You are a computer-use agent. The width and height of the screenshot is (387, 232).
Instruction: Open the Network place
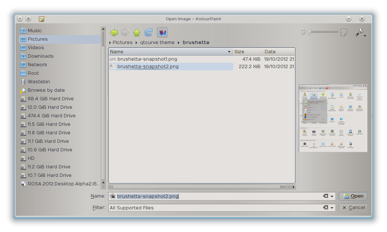60,64
